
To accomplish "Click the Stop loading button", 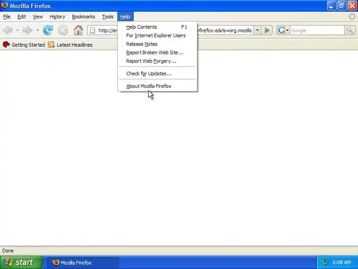I will tap(63, 30).
